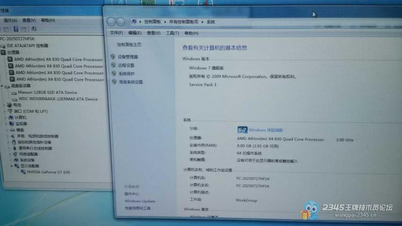Select the 通用串行总线控制器 USB icon
Screen dimensions: 402x226
coord(14,148)
